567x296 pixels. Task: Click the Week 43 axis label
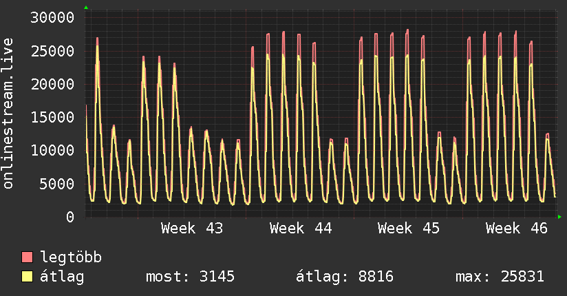point(192,229)
